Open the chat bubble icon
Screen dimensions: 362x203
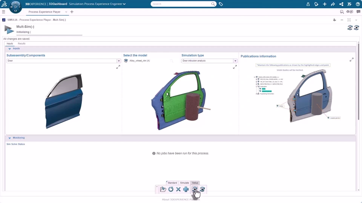358,12
